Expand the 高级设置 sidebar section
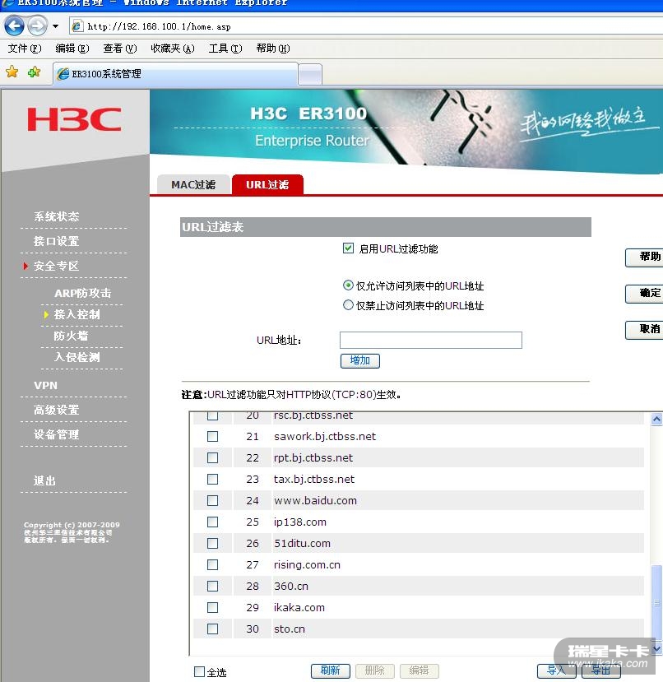 (57, 410)
